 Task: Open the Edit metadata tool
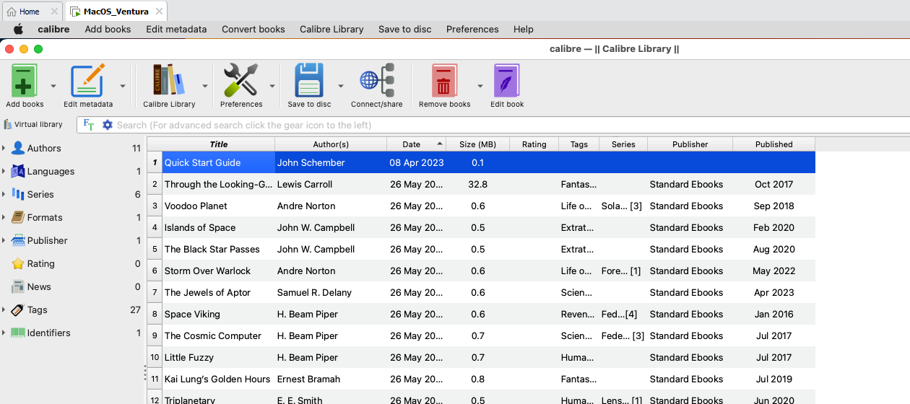(87, 81)
